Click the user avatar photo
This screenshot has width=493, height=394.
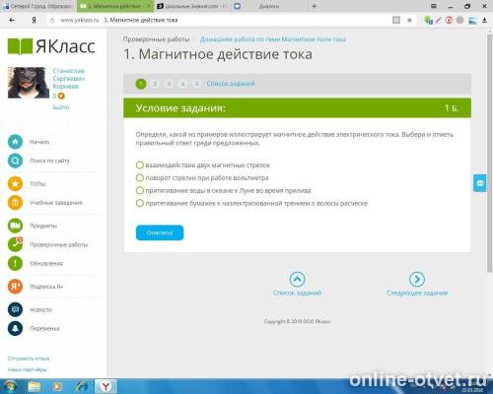(x=29, y=83)
